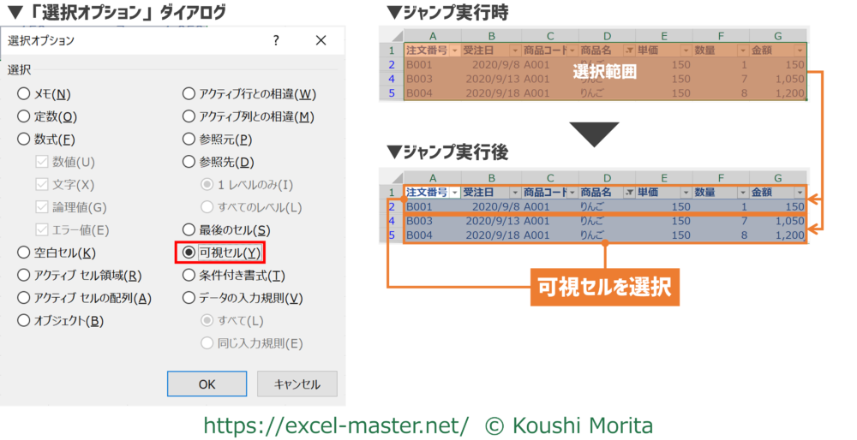Open the 受注日 filter dropdown in lower table
Image resolution: width=857 pixels, height=440 pixels.
(x=513, y=193)
